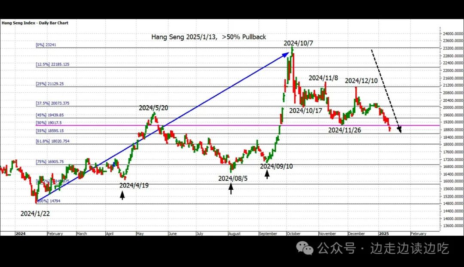
Task: Select the 18000.0000 price axis value
Action: click(x=453, y=145)
